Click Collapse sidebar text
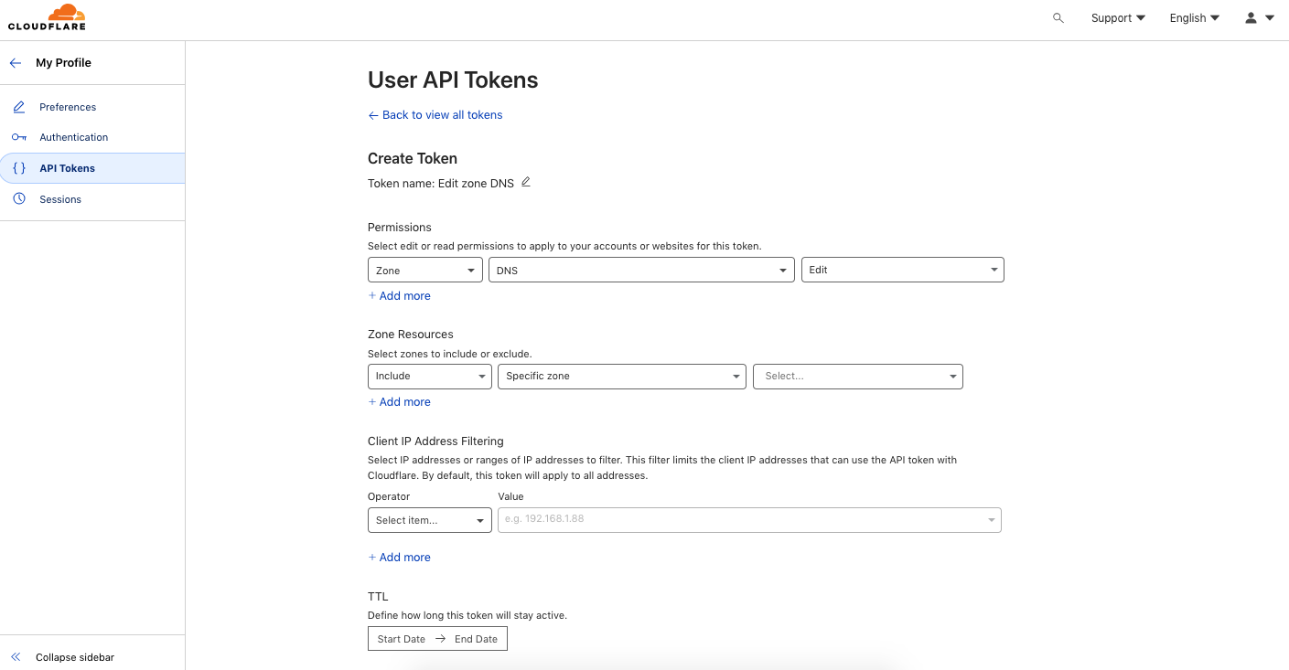 pos(75,657)
